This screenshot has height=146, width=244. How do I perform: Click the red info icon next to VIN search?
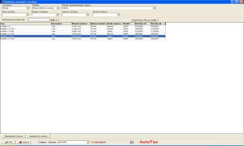tap(56, 20)
